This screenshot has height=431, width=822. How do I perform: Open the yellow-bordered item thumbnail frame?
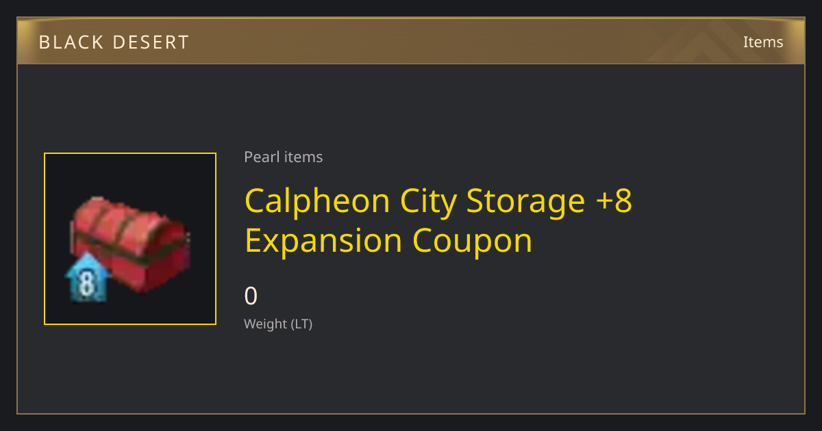[x=130, y=239]
